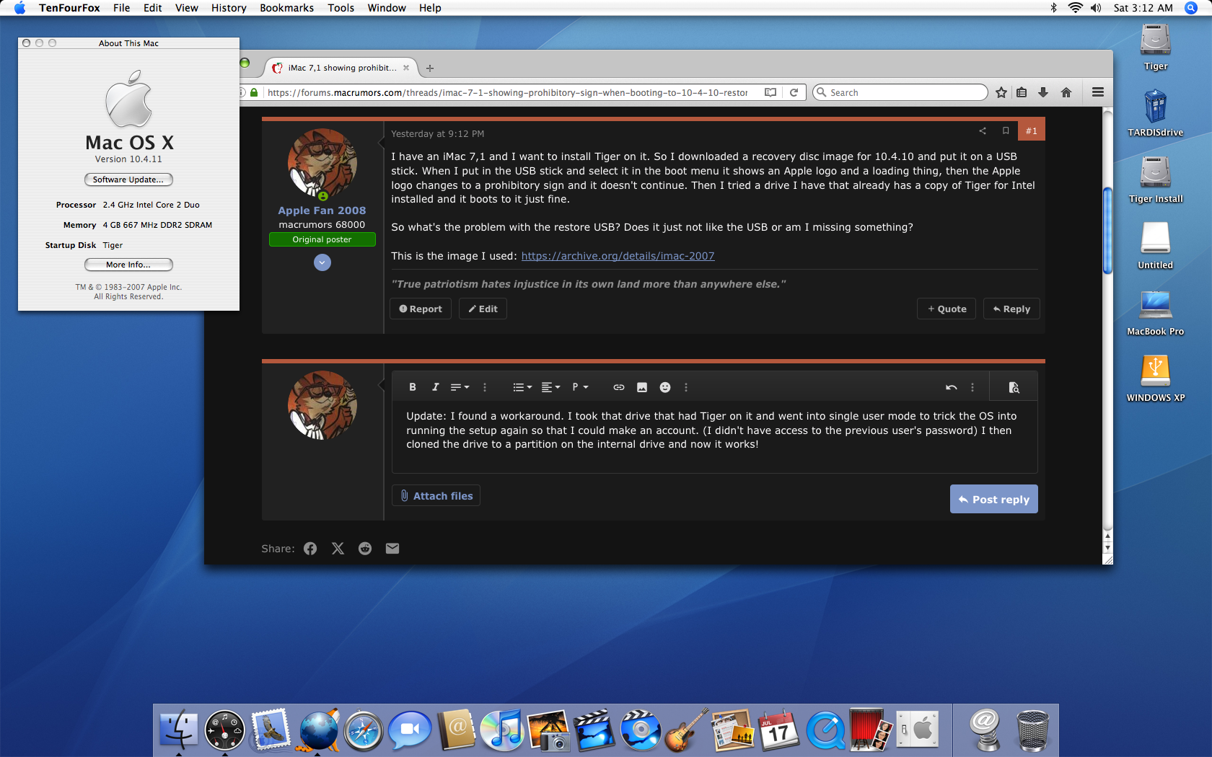This screenshot has width=1212, height=757.
Task: Open the Bookmarks menu
Action: (x=286, y=8)
